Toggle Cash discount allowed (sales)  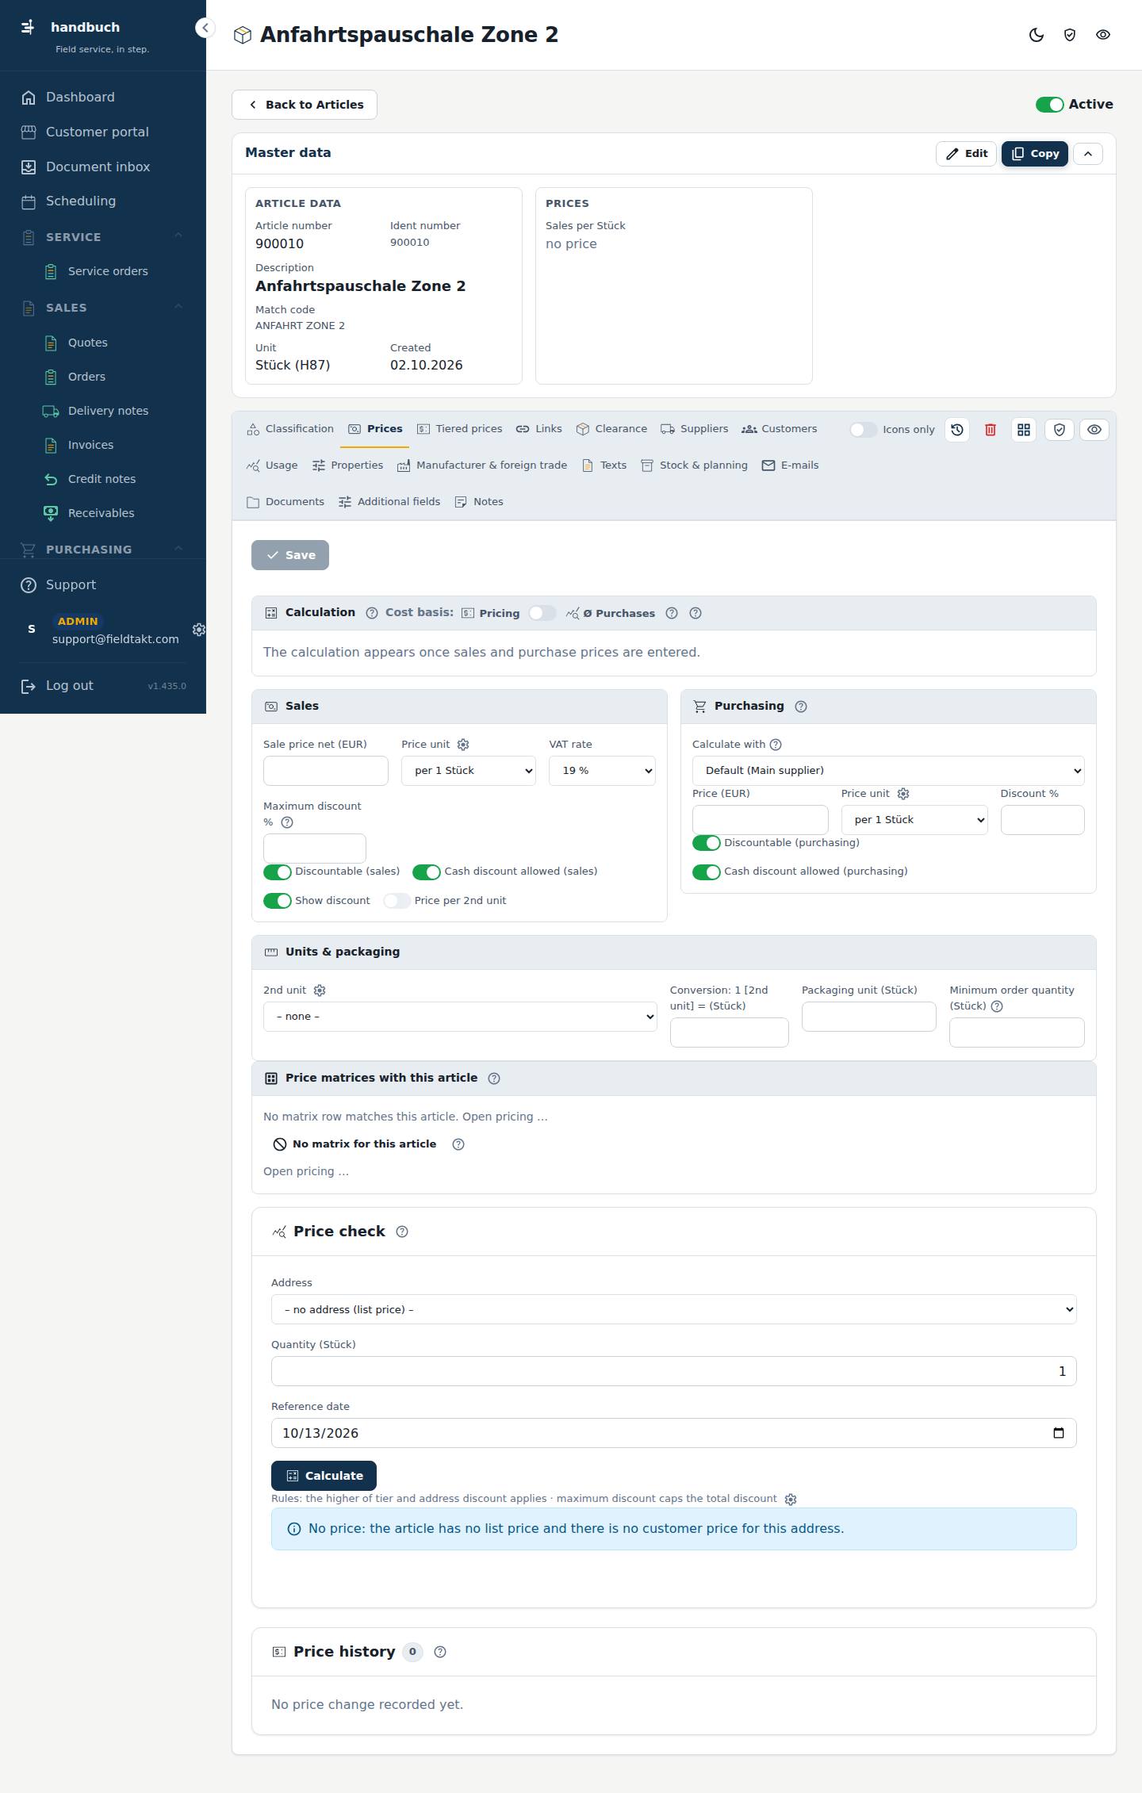point(427,872)
